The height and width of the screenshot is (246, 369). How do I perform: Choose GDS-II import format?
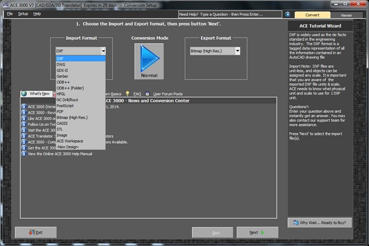coord(81,70)
